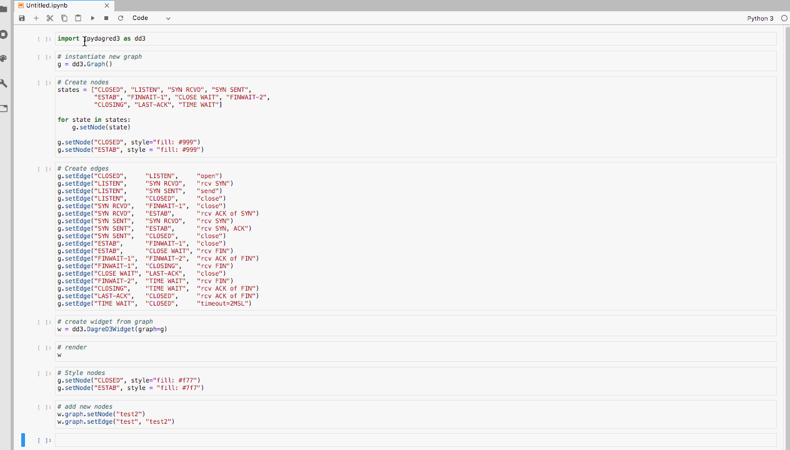Screen dimensions: 790x450
Task: Insert a new cell with the plus icon
Action: click(35, 17)
